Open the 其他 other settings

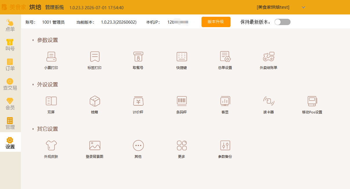pos(138,149)
